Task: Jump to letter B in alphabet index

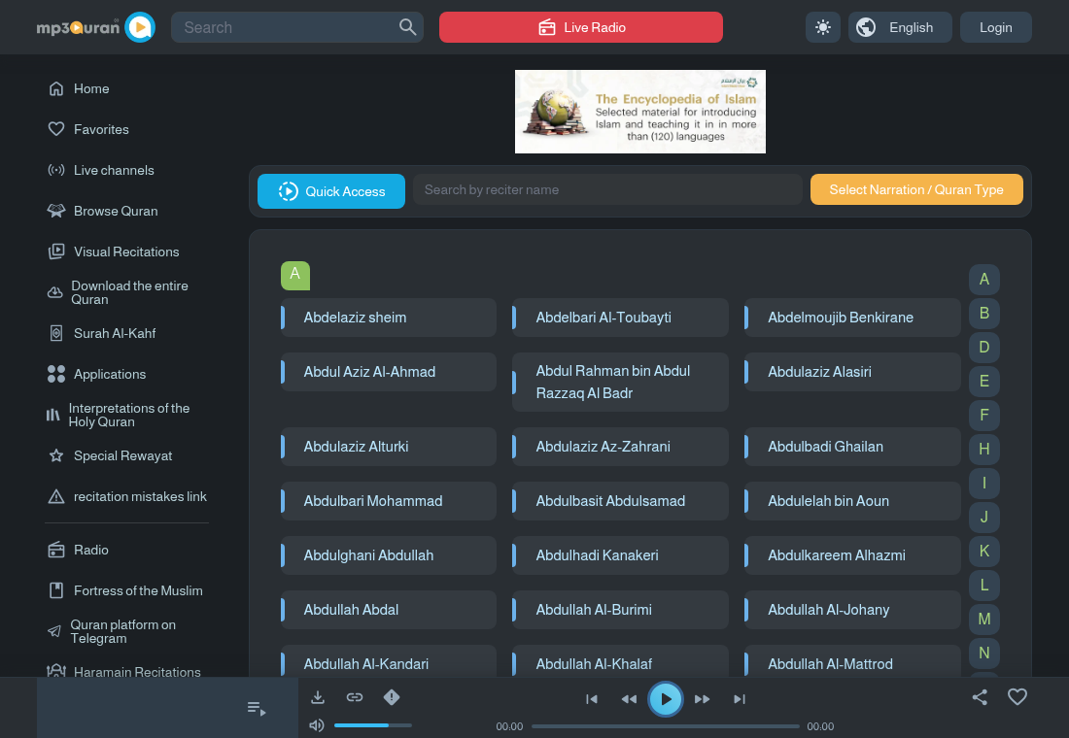Action: [984, 314]
